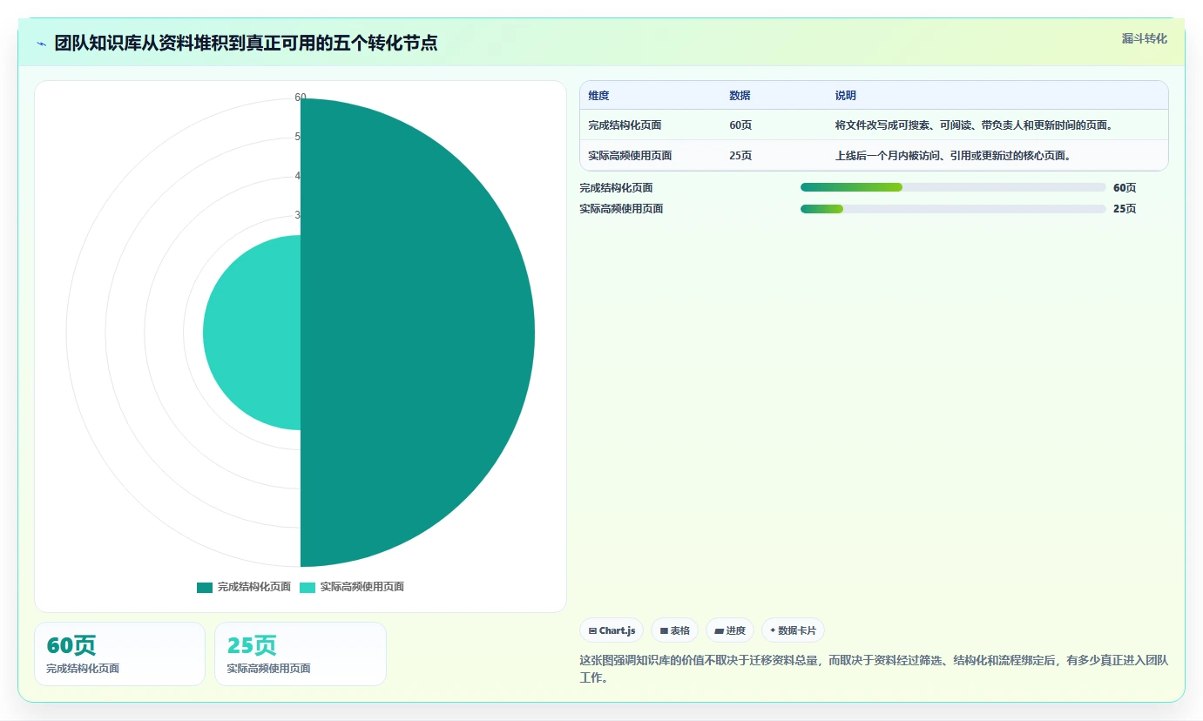
Task: Click the 25页 cell in the table
Action: click(x=740, y=156)
